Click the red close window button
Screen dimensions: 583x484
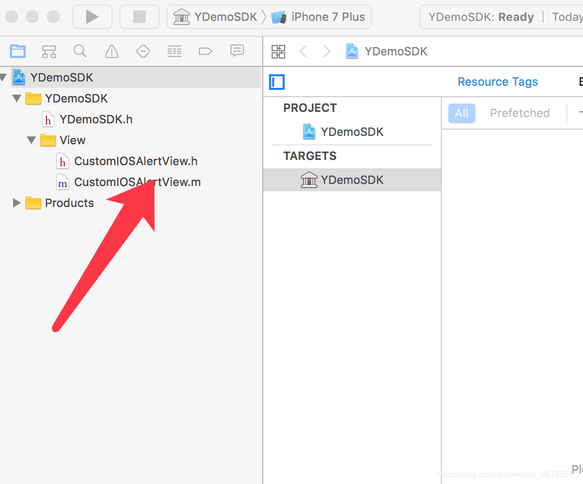pos(11,17)
